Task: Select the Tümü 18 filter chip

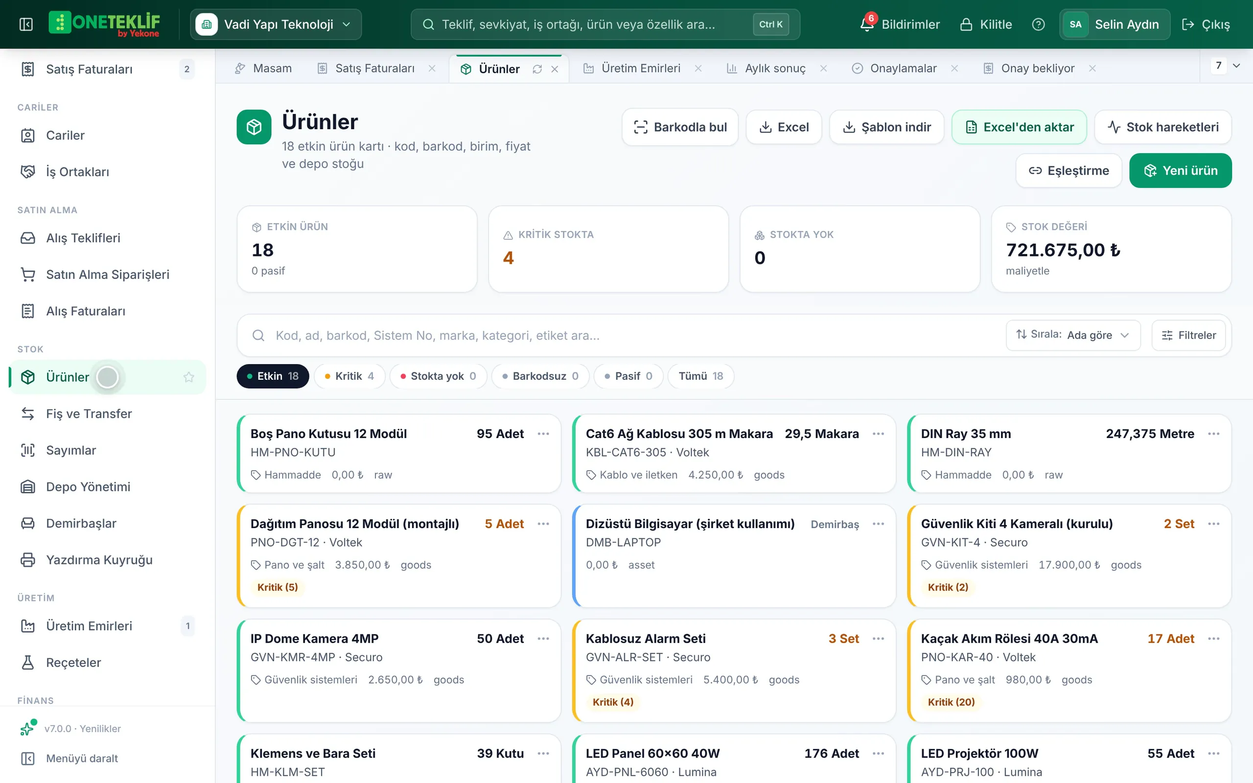Action: (701, 376)
